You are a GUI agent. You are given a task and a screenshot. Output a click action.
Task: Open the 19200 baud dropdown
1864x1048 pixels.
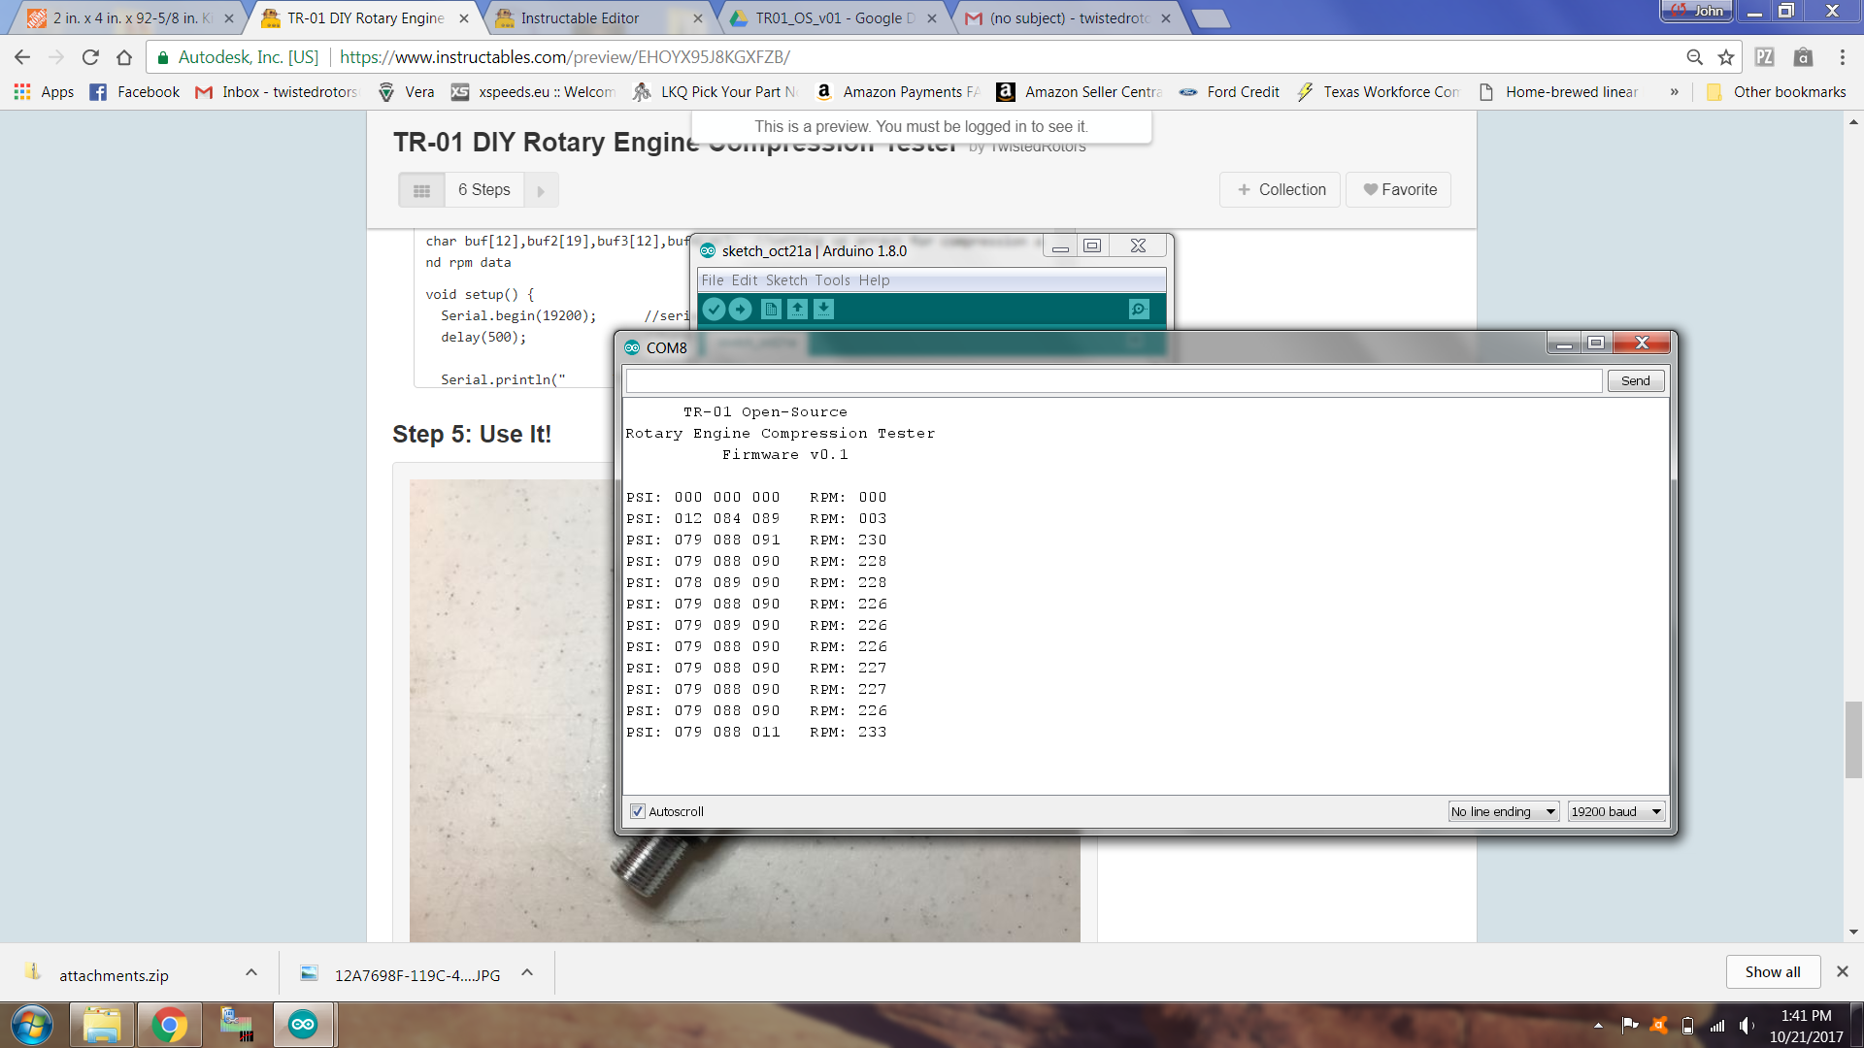click(1616, 811)
